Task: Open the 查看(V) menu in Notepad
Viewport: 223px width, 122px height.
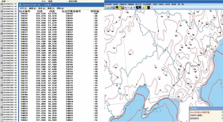Action: [51, 8]
